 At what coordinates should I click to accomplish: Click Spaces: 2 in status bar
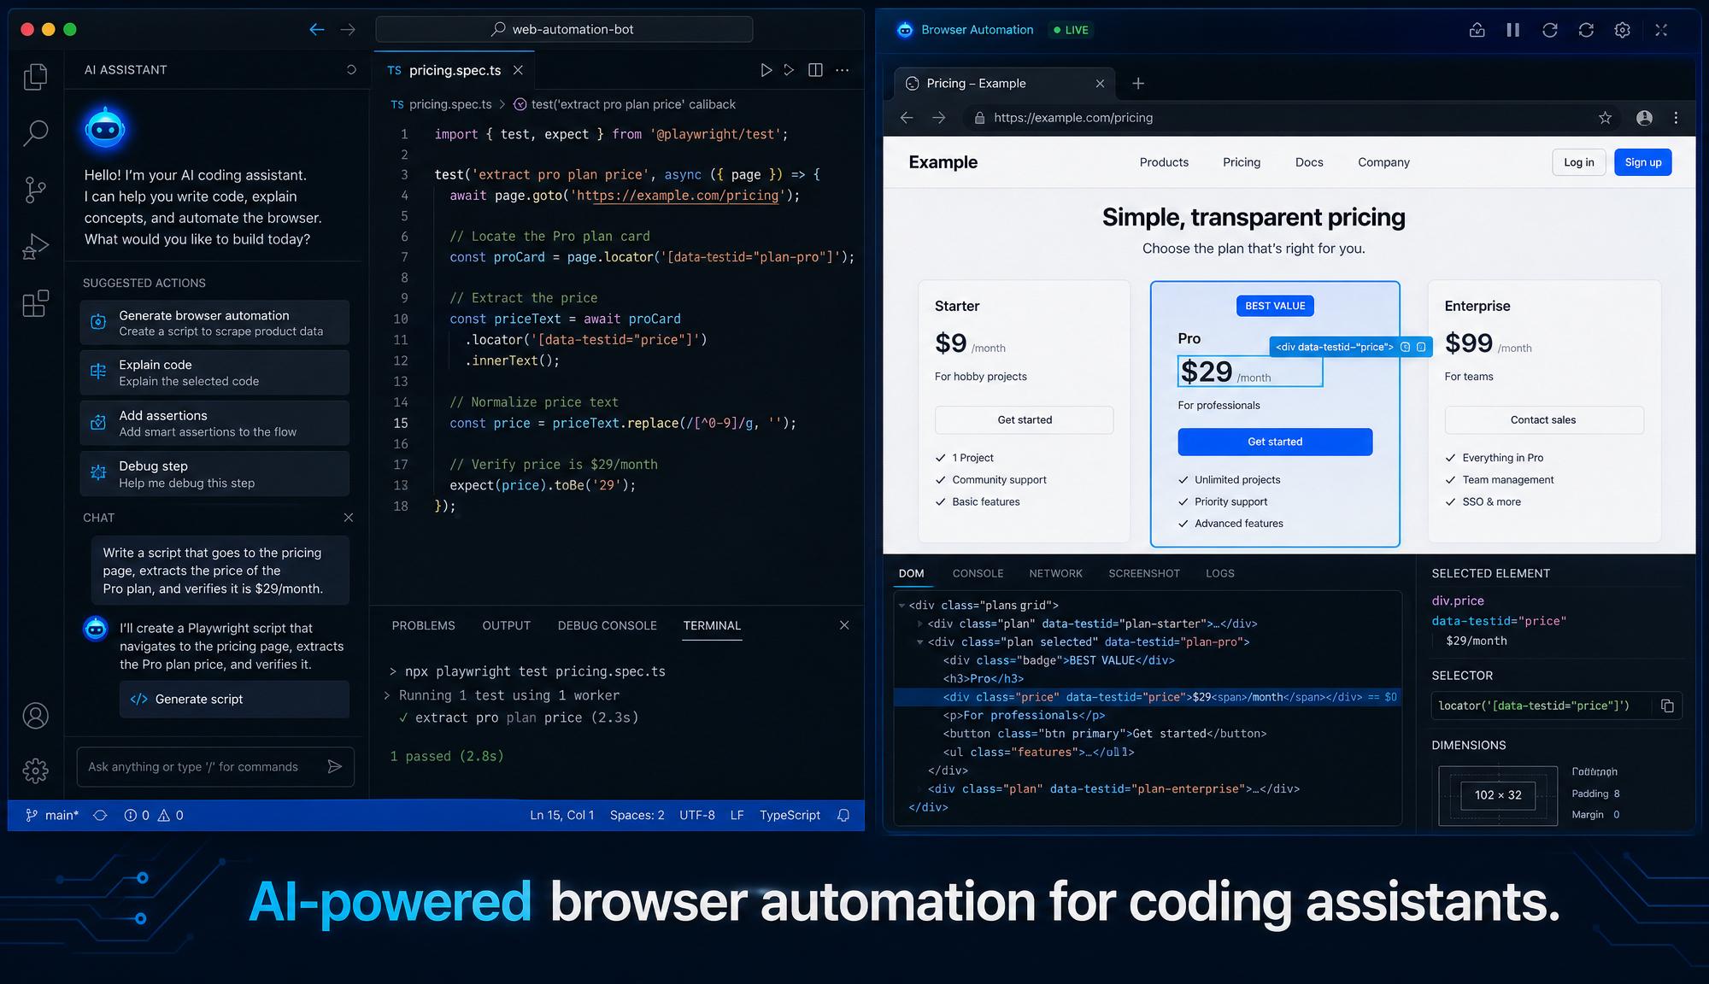point(637,815)
